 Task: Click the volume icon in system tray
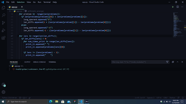click(170, 102)
